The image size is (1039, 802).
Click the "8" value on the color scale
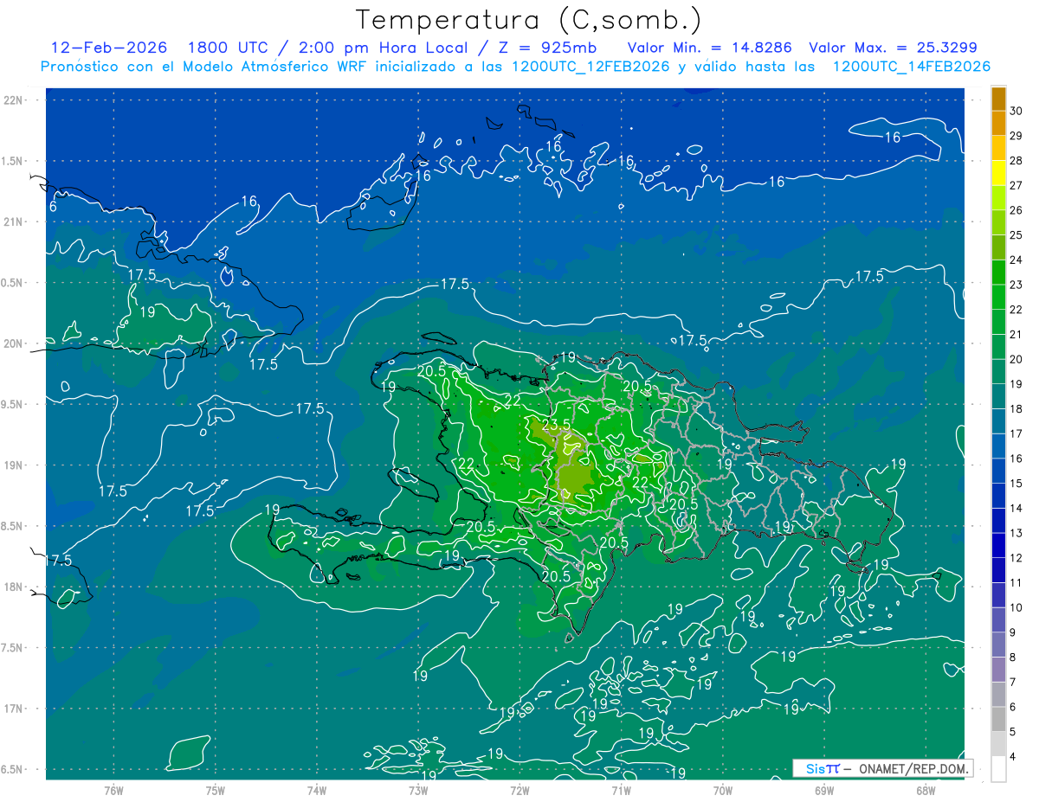point(1013,658)
